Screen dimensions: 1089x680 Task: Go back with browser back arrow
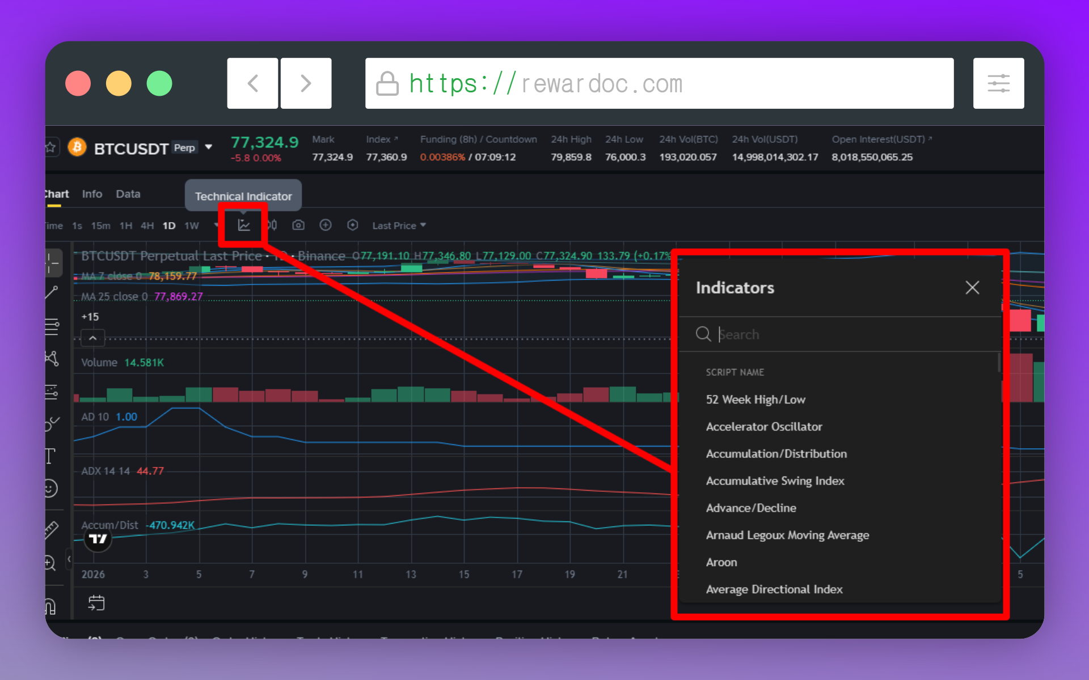[x=252, y=83]
